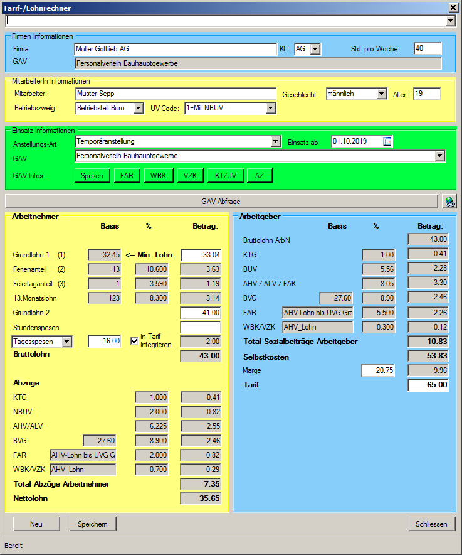This screenshot has height=555, width=462.
Task: Edit Grundlohn 1 Betrag 33.04
Action: [x=201, y=255]
